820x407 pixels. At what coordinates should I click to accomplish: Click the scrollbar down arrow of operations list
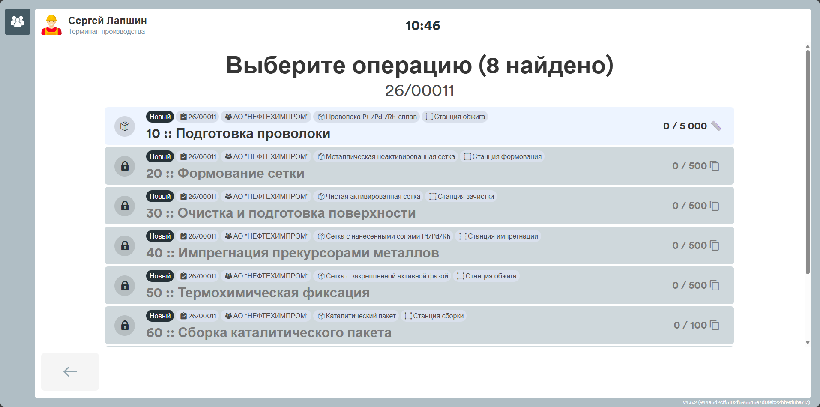[808, 343]
